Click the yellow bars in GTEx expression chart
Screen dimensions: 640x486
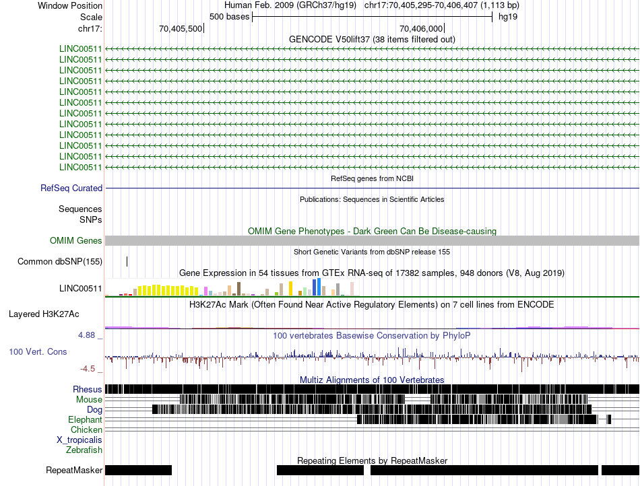168,290
